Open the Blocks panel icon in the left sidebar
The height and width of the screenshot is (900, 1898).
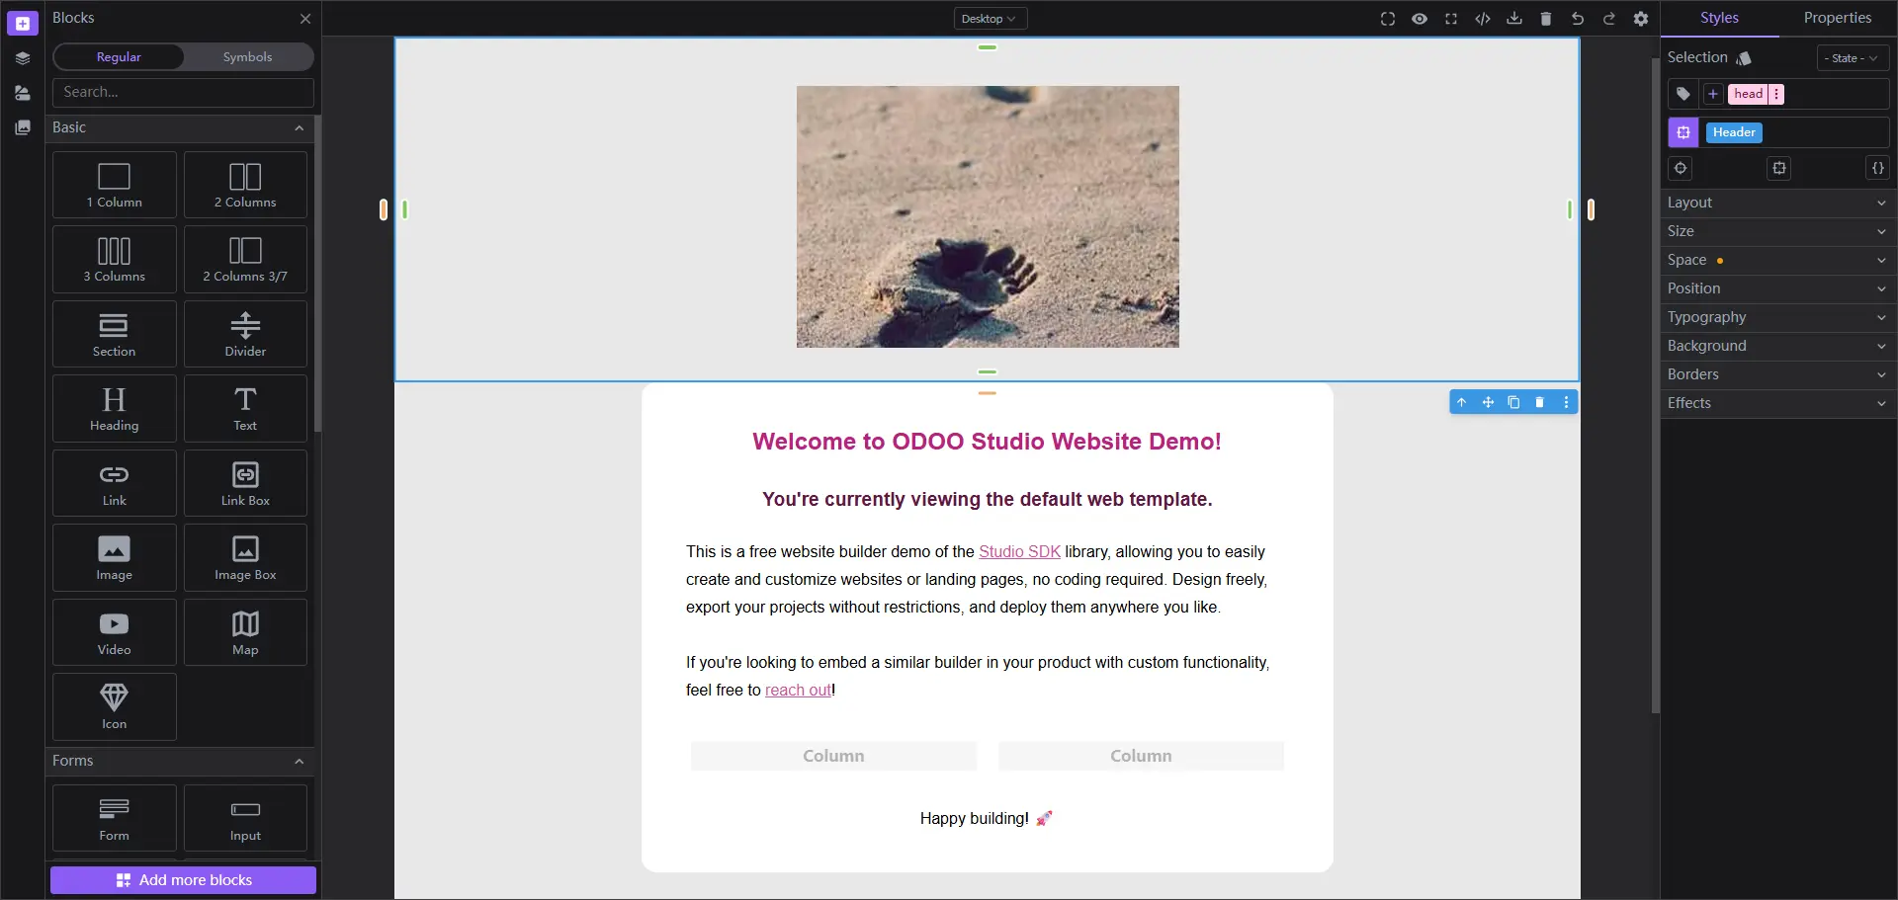coord(22,23)
